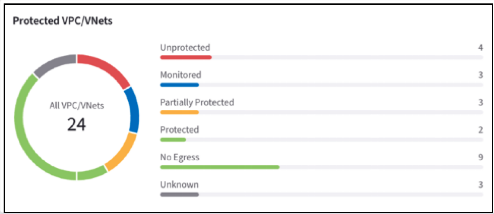The height and width of the screenshot is (214, 494).
Task: Click the Protected VPC/VNets widget title
Action: tap(63, 21)
